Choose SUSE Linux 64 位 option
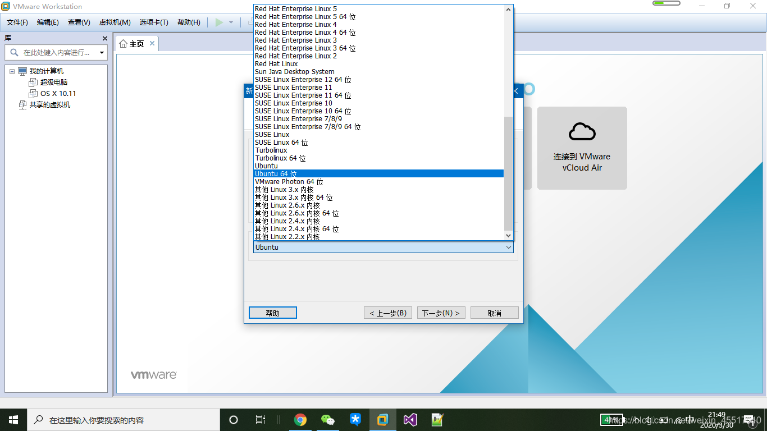The width and height of the screenshot is (767, 431). [x=378, y=143]
